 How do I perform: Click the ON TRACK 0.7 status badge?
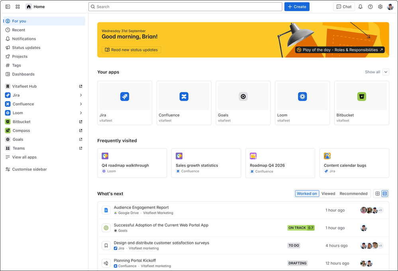301,228
